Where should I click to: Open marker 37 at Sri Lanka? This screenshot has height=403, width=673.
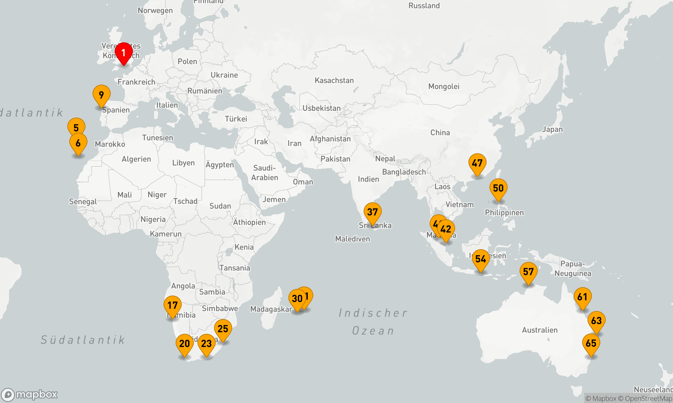tap(373, 212)
